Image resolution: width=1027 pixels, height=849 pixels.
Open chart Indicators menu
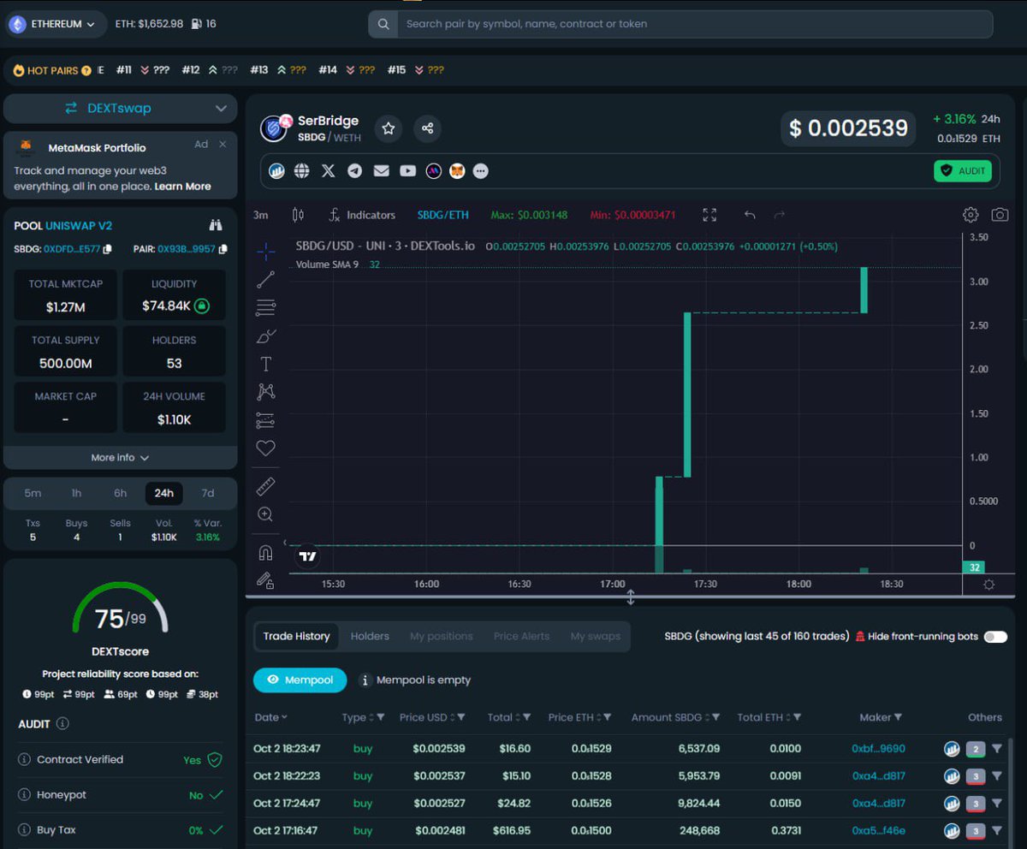[x=362, y=215]
